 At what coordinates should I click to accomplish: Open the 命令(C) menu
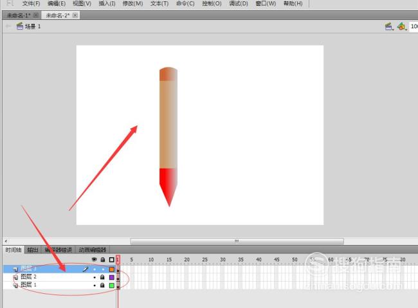[185, 4]
